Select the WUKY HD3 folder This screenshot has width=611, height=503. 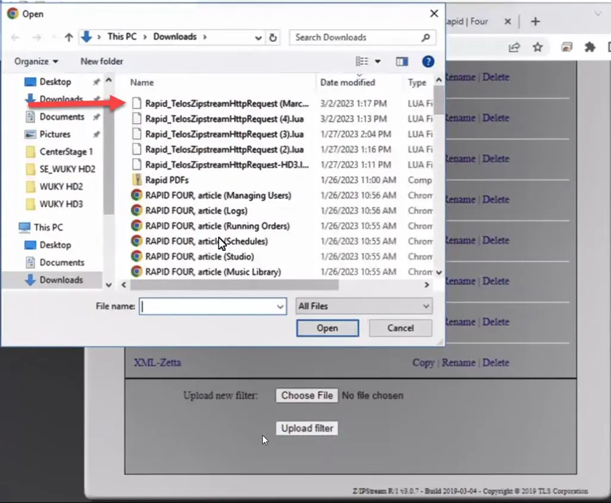point(61,204)
